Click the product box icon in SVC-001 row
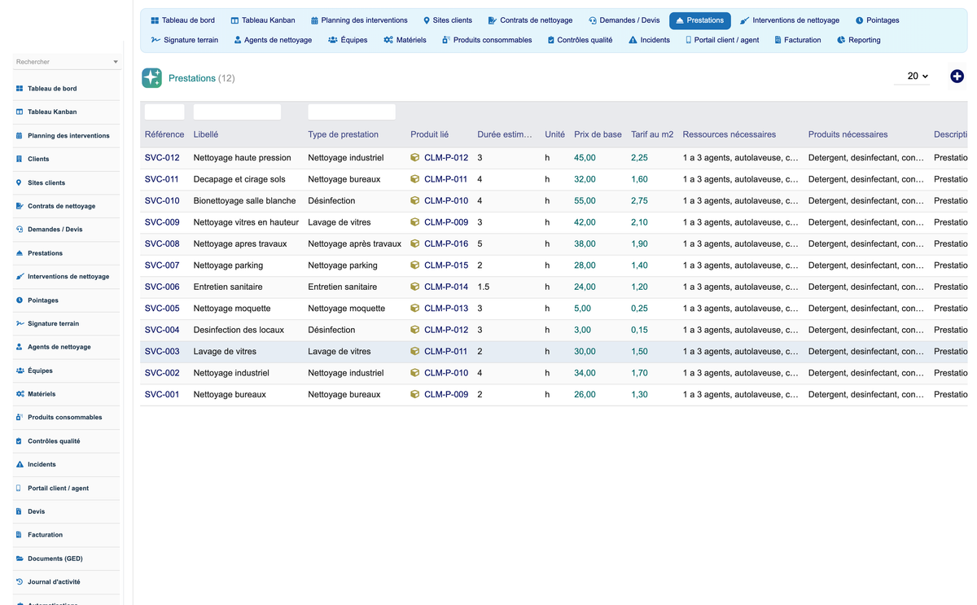Viewport: 977px width, 605px height. [x=414, y=394]
